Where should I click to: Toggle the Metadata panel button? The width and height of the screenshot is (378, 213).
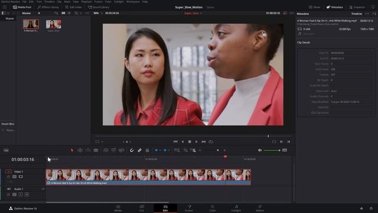click(335, 7)
